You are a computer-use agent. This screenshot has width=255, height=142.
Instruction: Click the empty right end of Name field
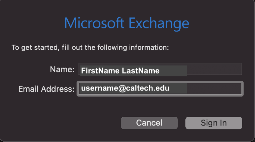tap(215, 69)
